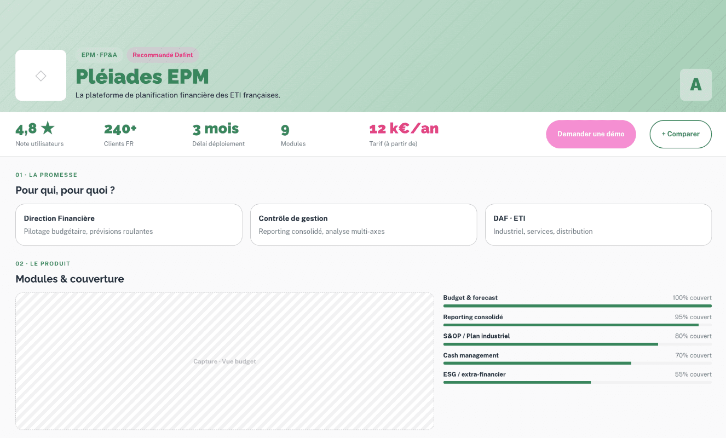This screenshot has width=726, height=438.
Task: Open the DAF · ETI card
Action: 598,224
